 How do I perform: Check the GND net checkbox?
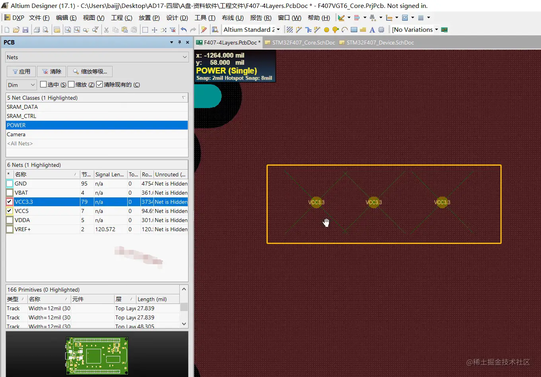coord(10,184)
